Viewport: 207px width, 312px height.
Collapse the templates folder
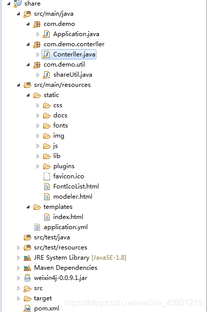click(x=28, y=207)
